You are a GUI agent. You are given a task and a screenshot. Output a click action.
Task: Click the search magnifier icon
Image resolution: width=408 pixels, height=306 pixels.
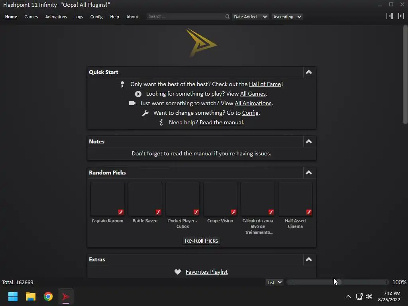point(227,17)
